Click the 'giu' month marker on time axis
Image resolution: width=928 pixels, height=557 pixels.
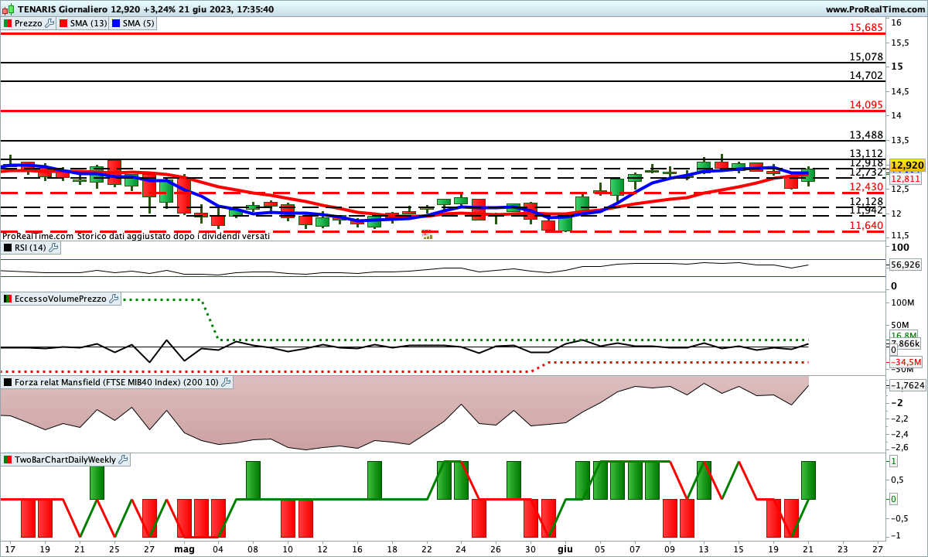pos(565,548)
